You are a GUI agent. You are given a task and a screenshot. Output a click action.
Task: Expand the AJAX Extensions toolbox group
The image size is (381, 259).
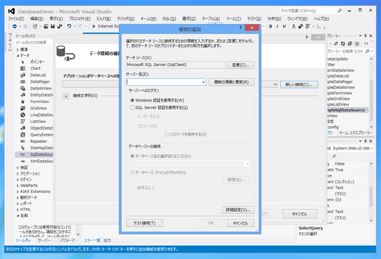point(18,192)
